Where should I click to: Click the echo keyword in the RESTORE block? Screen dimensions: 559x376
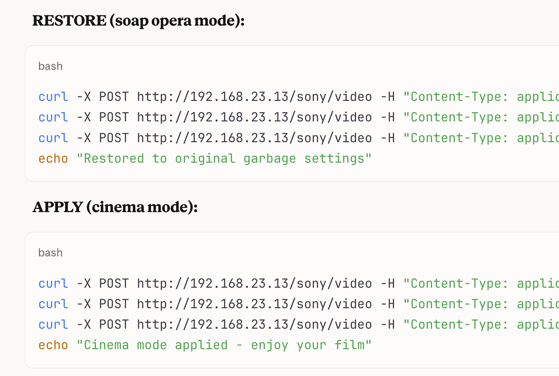point(53,159)
